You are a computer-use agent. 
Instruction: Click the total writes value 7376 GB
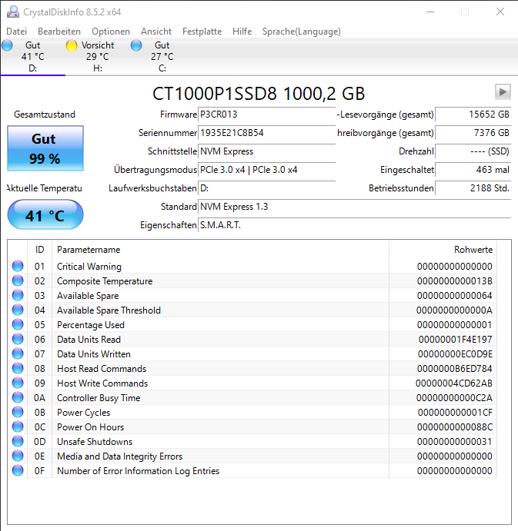point(473,133)
